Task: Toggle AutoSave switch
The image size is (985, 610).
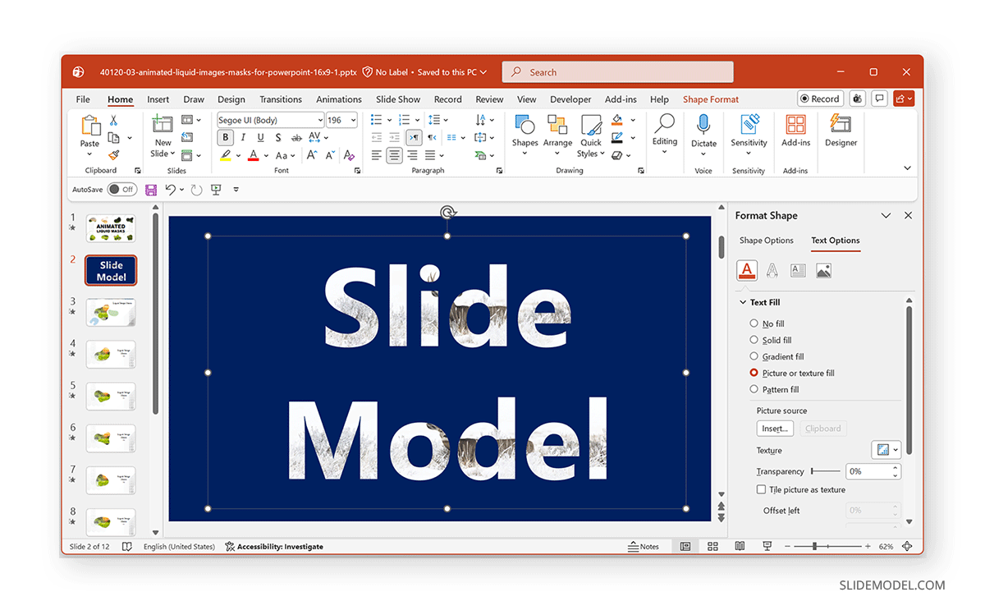Action: pyautogui.click(x=121, y=190)
